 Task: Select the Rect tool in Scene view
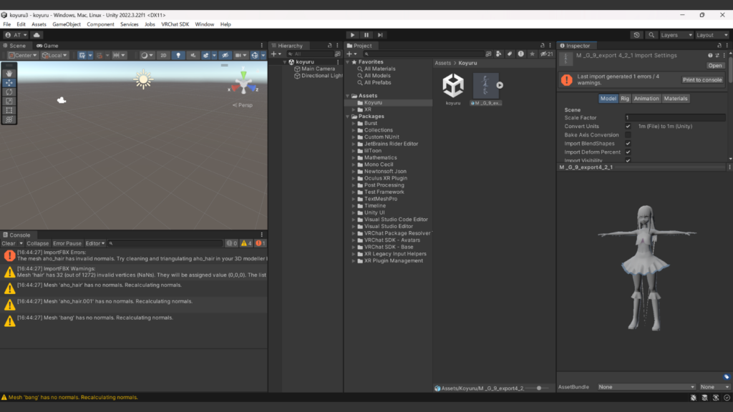click(x=9, y=110)
